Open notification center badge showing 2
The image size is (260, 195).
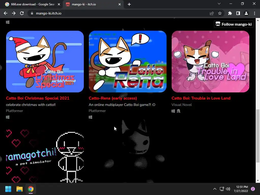253,189
